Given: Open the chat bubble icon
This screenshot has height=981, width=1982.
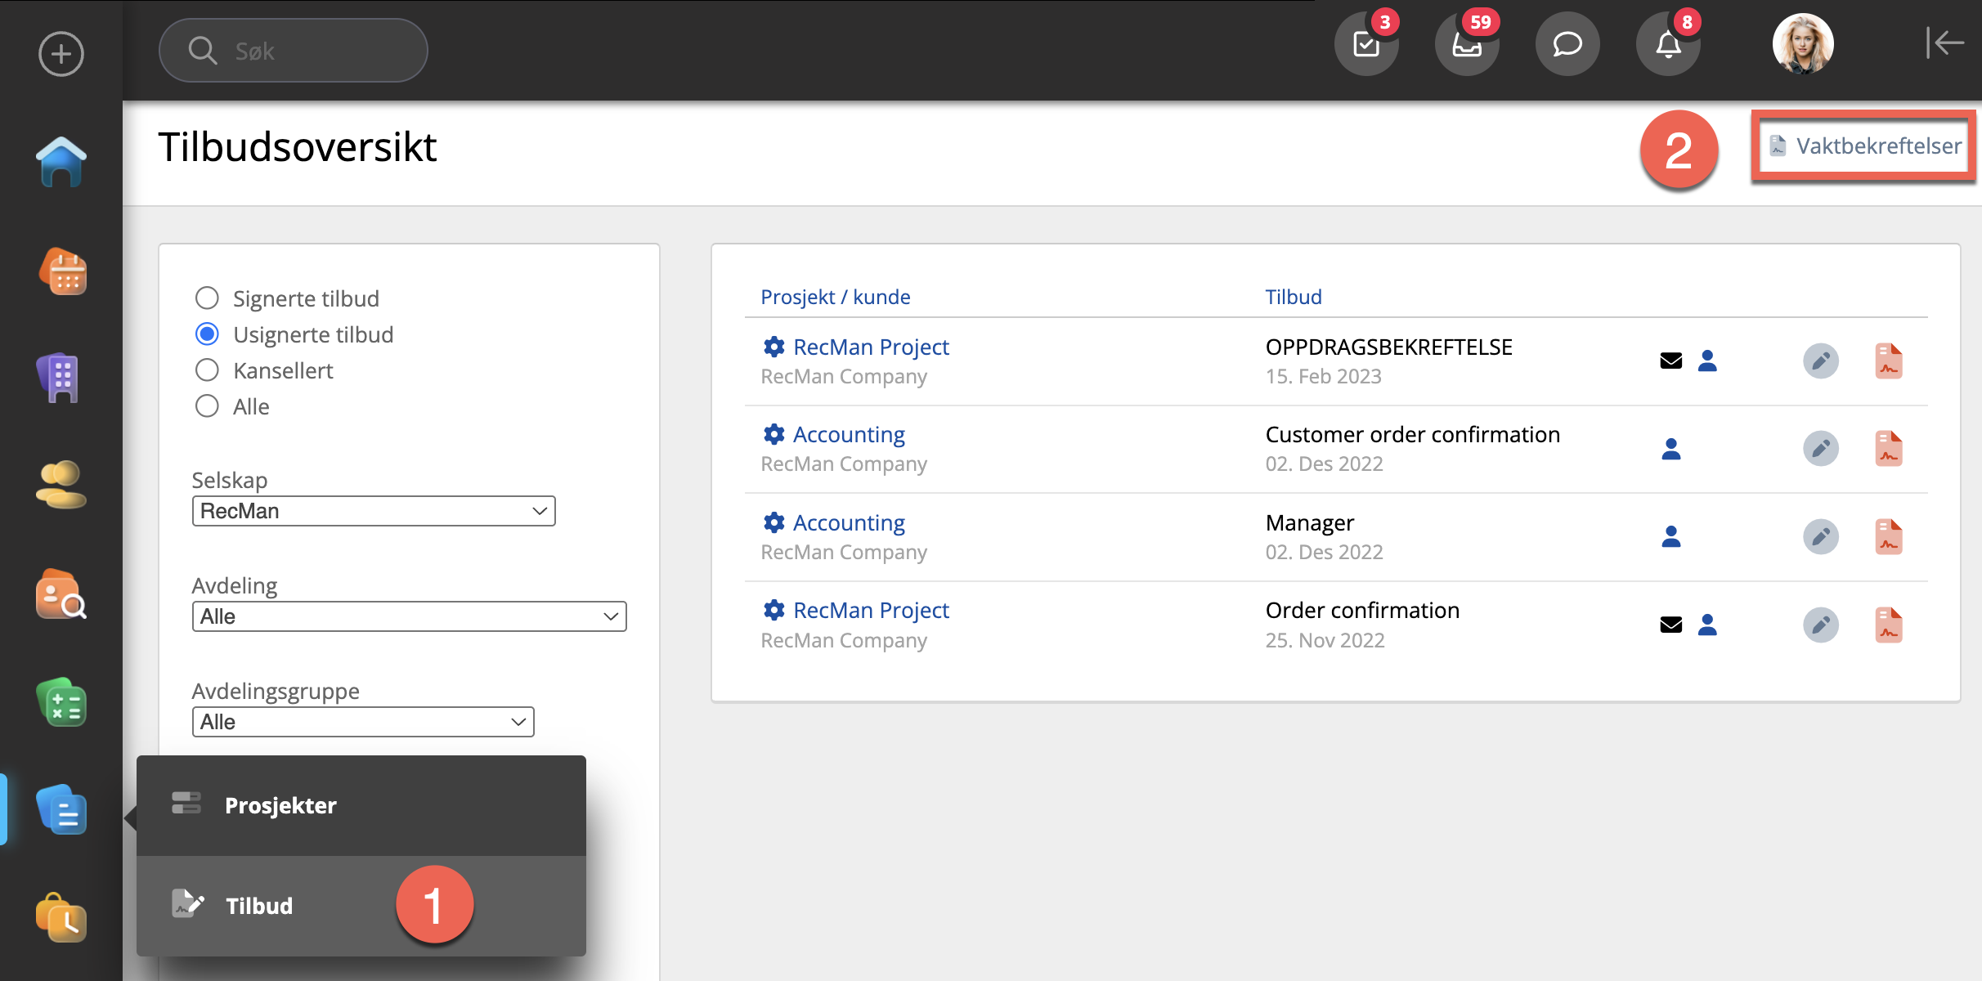Looking at the screenshot, I should pyautogui.click(x=1567, y=44).
